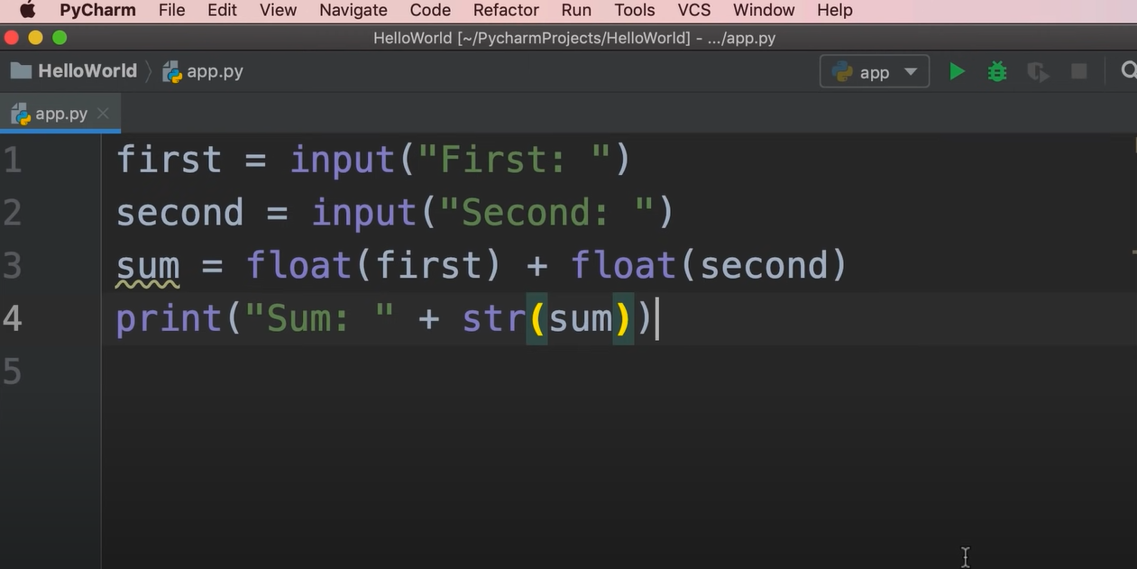Image resolution: width=1137 pixels, height=569 pixels.
Task: Click the string "Sum: " on line 4
Action: click(320, 318)
